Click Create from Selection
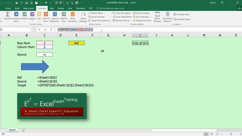 pos(99,20)
